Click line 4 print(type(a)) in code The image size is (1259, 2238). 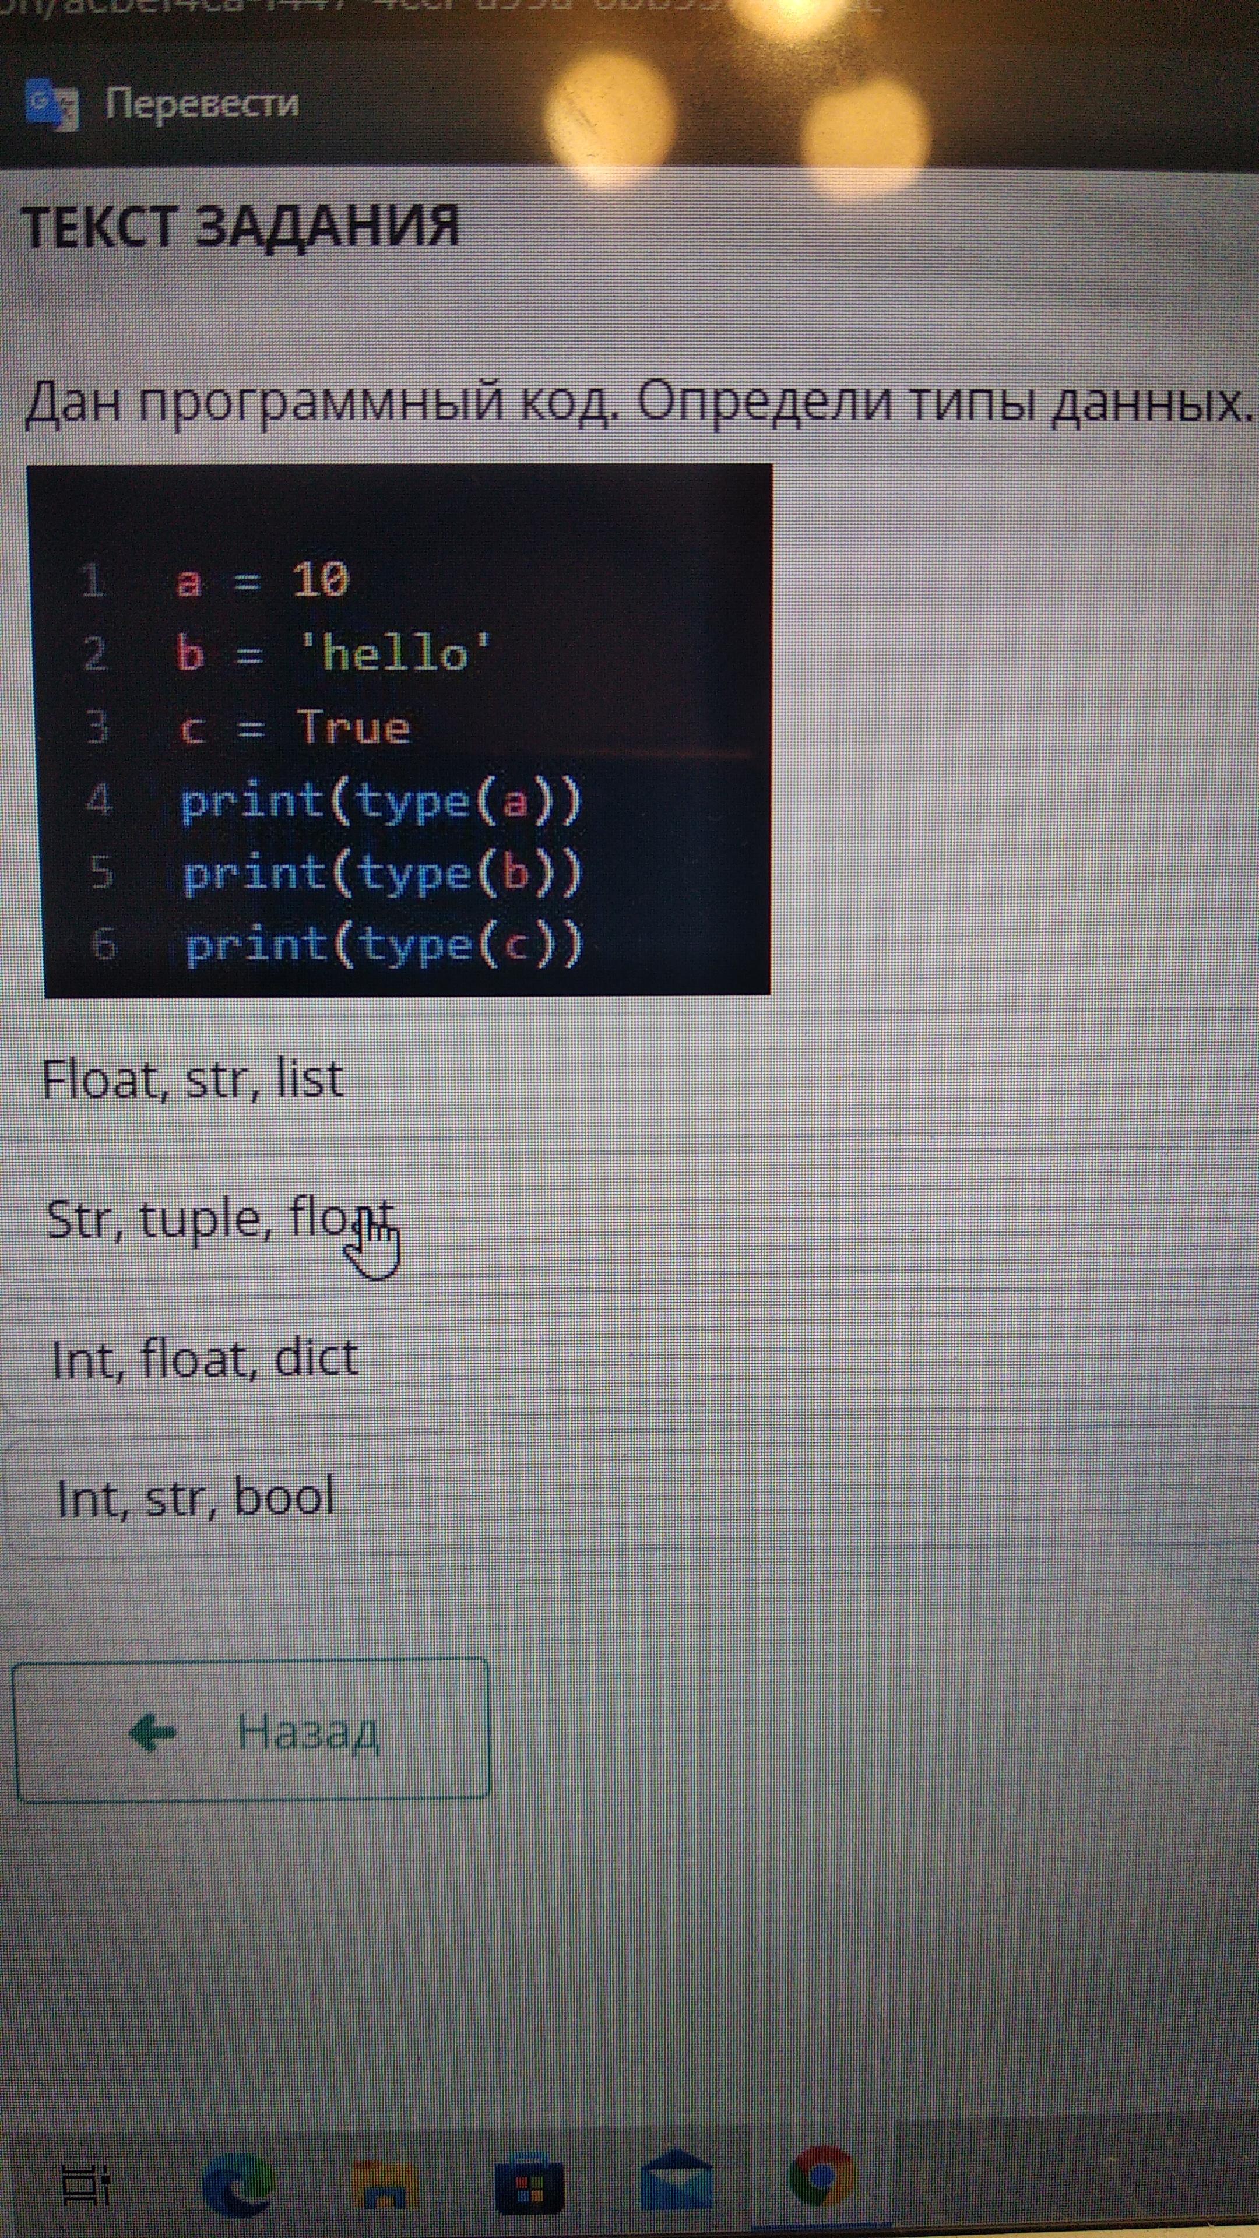pyautogui.click(x=379, y=801)
